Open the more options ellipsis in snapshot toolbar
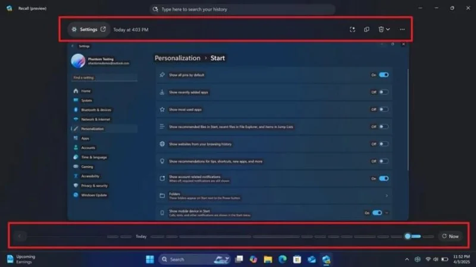The width and height of the screenshot is (476, 267). (x=402, y=29)
